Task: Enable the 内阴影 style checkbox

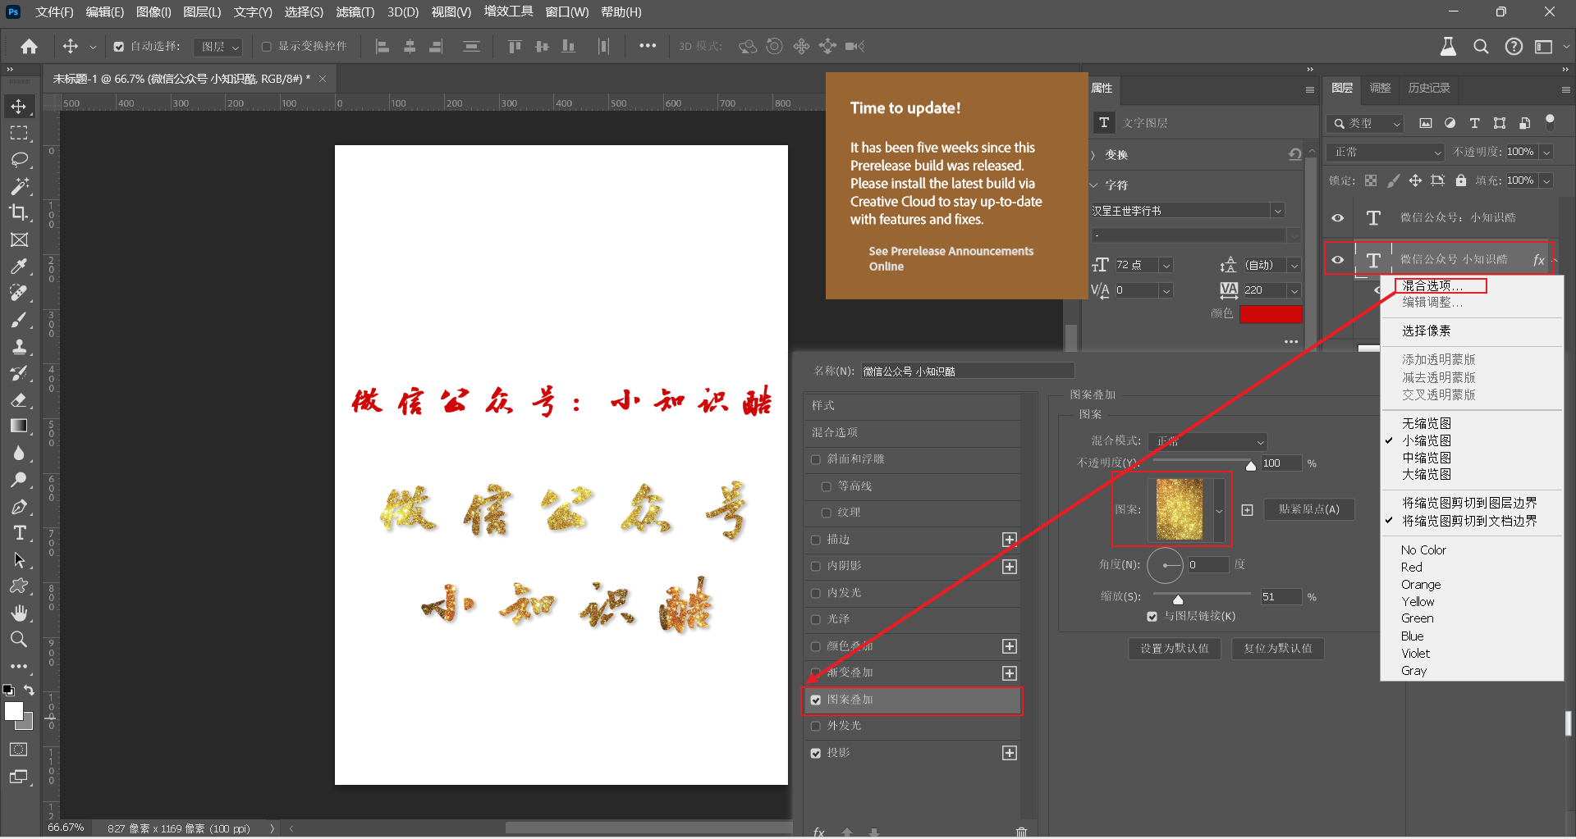Action: point(816,566)
